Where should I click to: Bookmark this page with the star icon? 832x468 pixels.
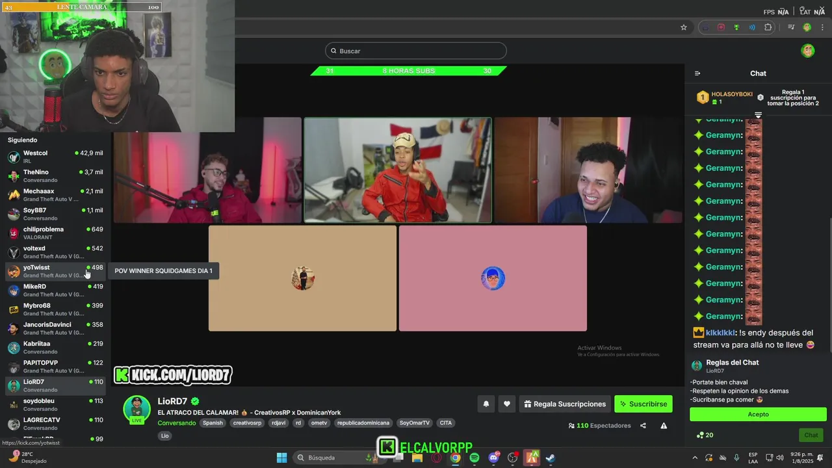pyautogui.click(x=683, y=27)
